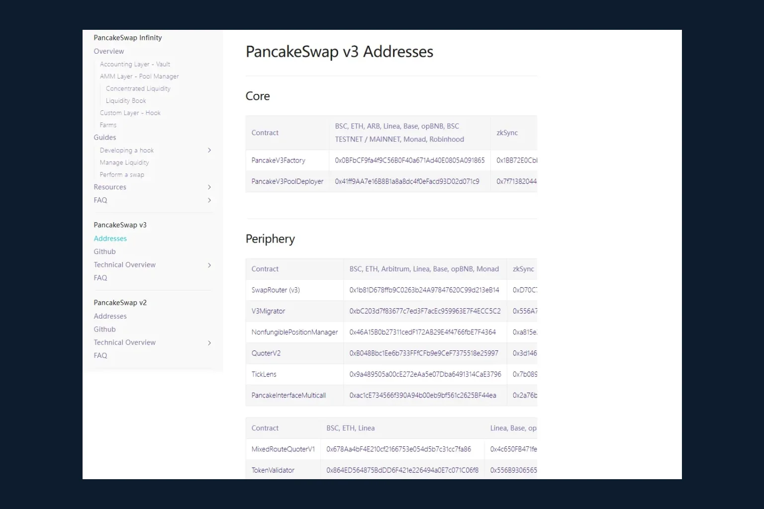Click the zkSync header in Periphery table

[x=523, y=269]
